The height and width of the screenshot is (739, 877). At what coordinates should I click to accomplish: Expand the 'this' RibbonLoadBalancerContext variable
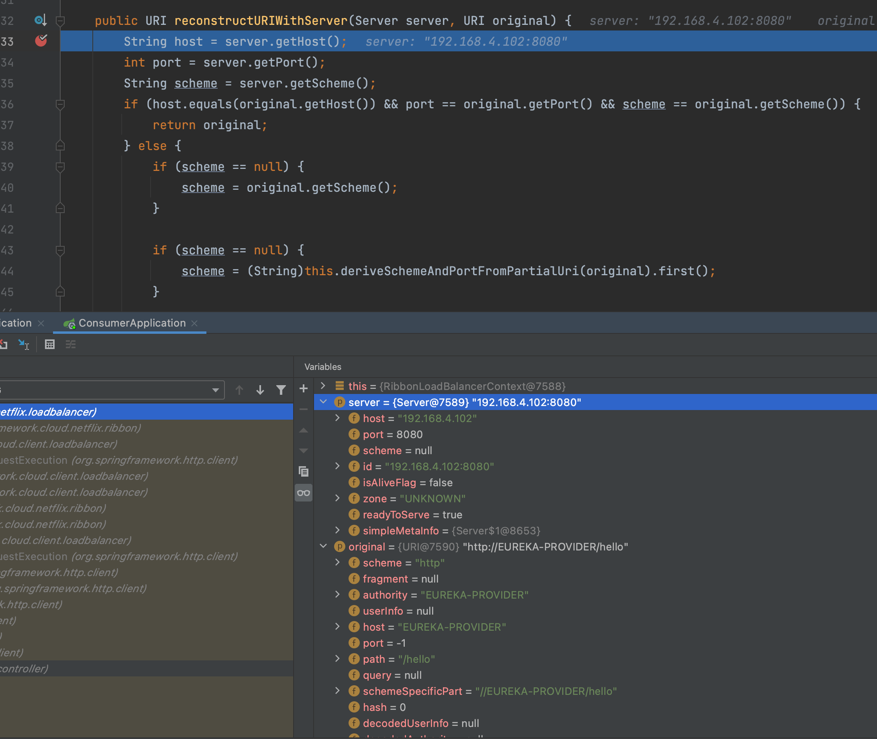click(x=323, y=386)
